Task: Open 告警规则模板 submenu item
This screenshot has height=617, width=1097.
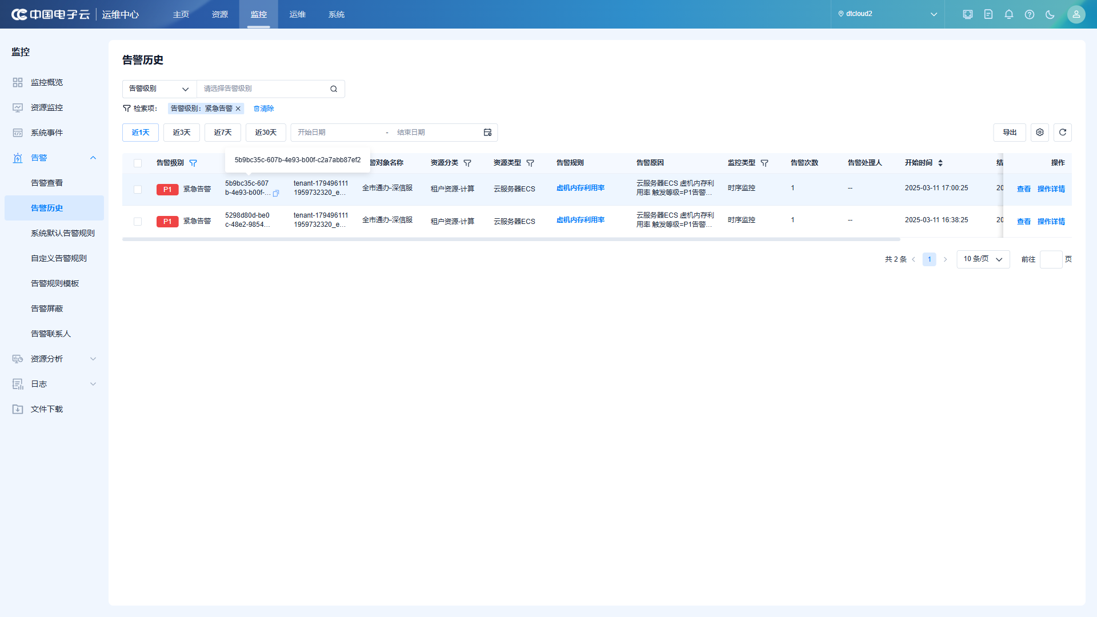Action: click(54, 283)
